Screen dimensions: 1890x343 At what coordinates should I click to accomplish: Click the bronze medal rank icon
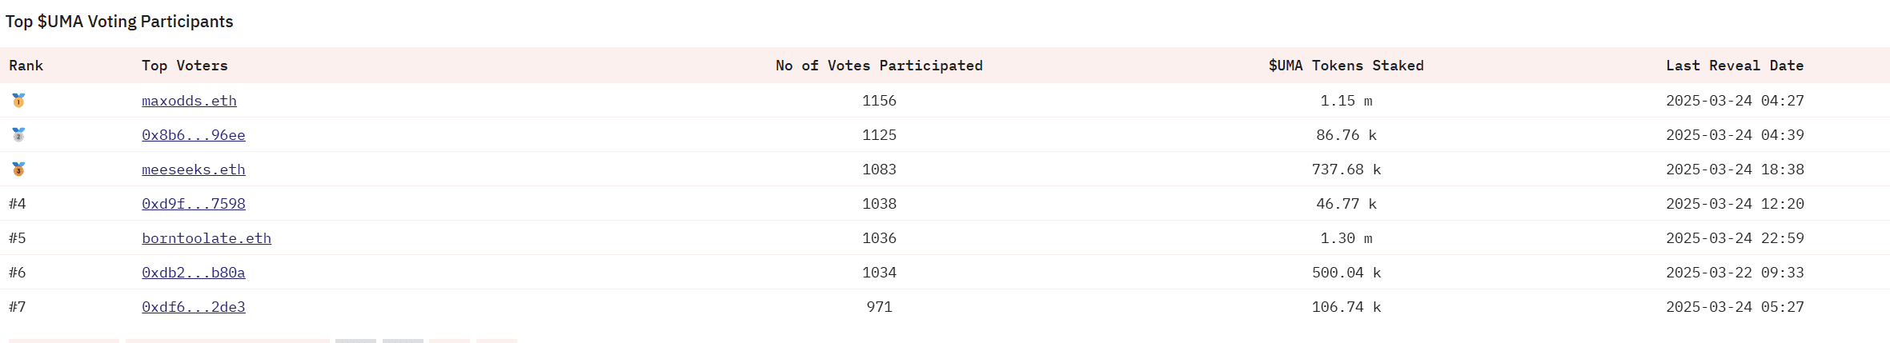pyautogui.click(x=18, y=169)
